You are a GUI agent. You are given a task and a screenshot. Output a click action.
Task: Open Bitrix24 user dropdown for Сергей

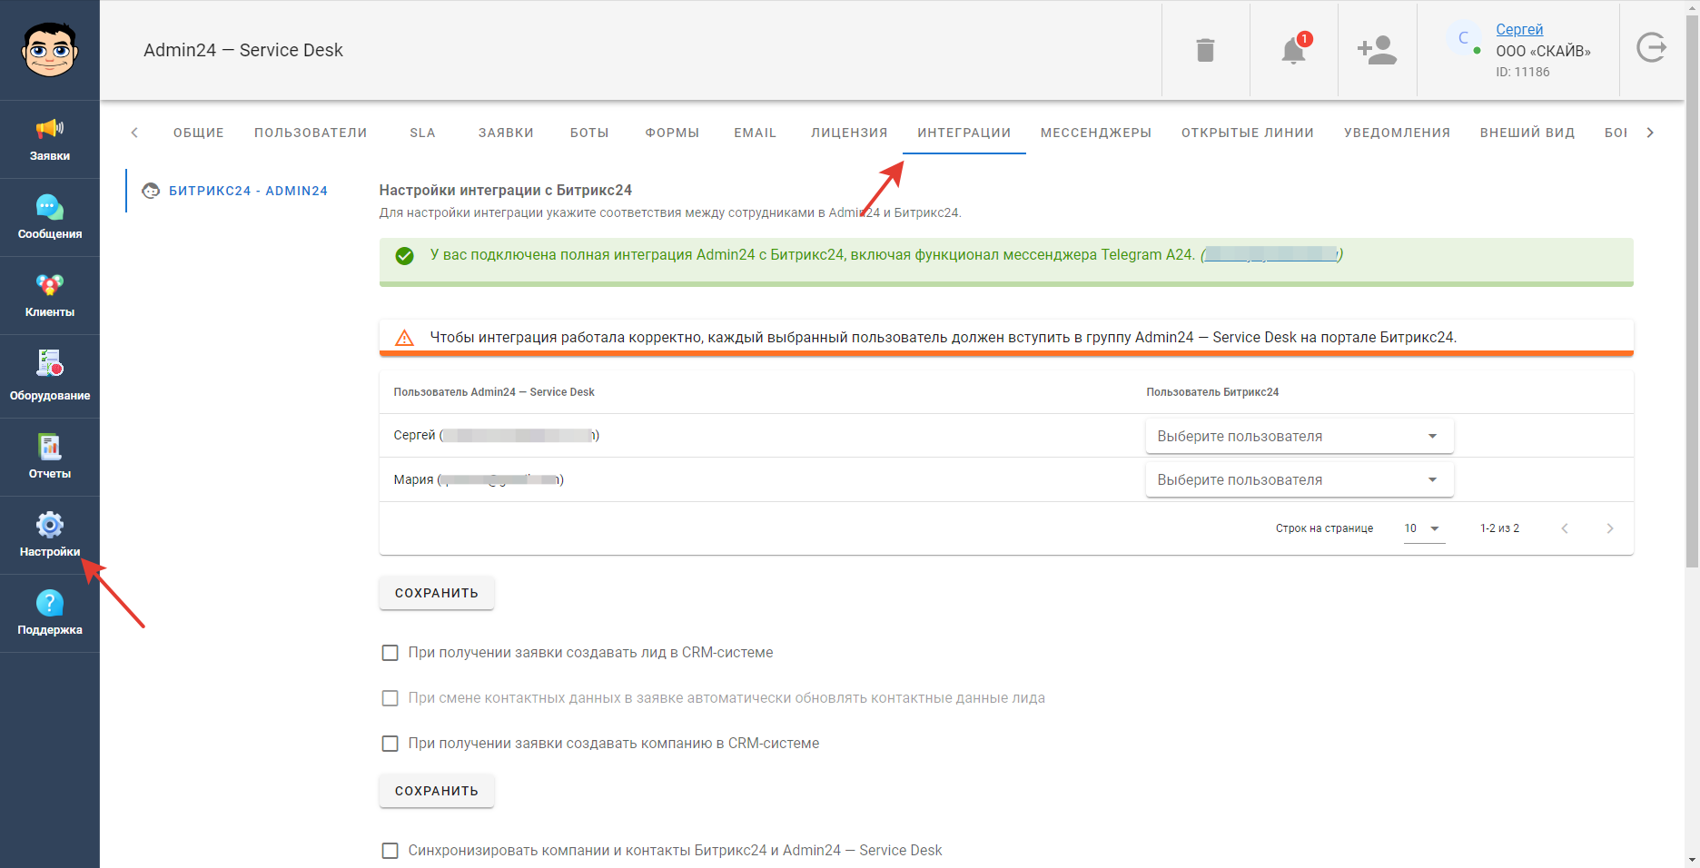pos(1300,436)
